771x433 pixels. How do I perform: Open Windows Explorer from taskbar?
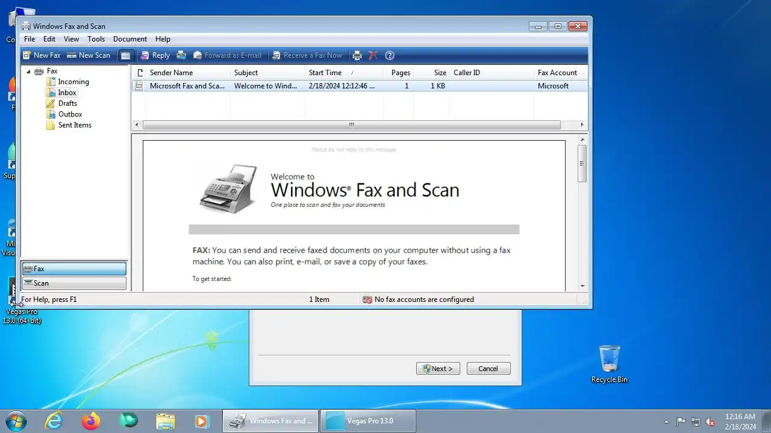(165, 421)
